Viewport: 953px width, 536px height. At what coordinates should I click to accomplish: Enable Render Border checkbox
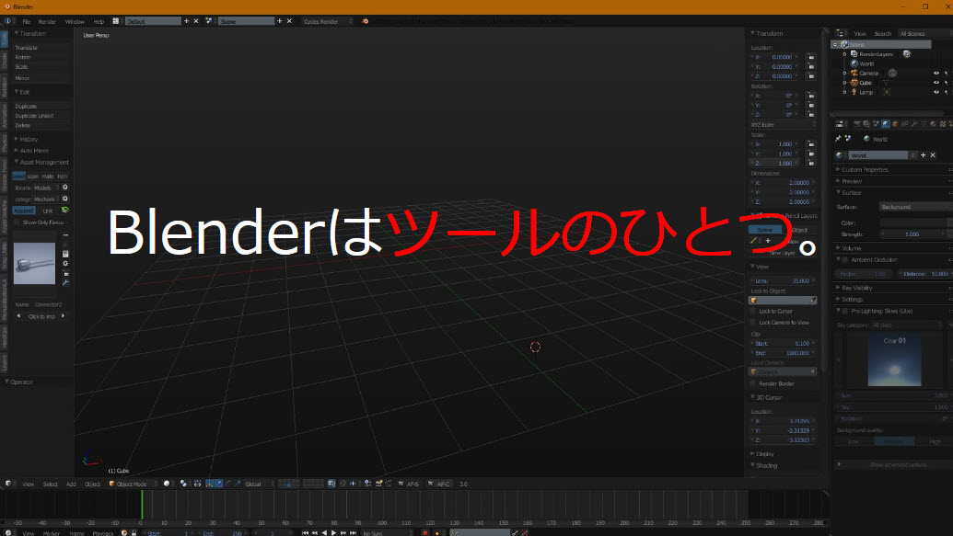click(x=753, y=383)
